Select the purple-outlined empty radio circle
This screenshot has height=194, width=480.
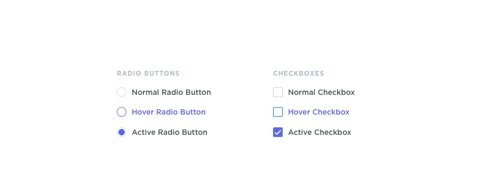point(122,112)
